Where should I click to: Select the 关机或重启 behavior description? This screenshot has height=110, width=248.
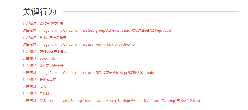coord(39,80)
